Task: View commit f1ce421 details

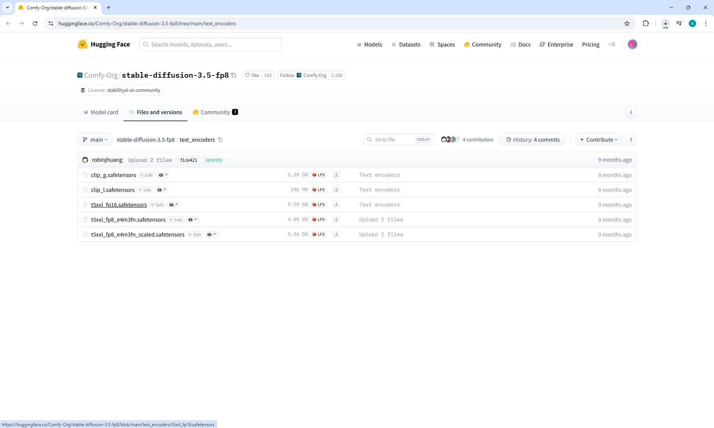Action: (189, 160)
